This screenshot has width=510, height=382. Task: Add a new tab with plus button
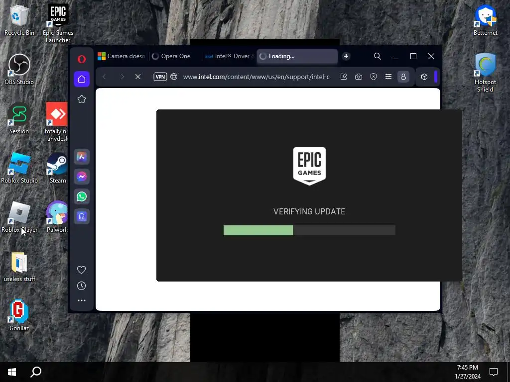click(346, 56)
